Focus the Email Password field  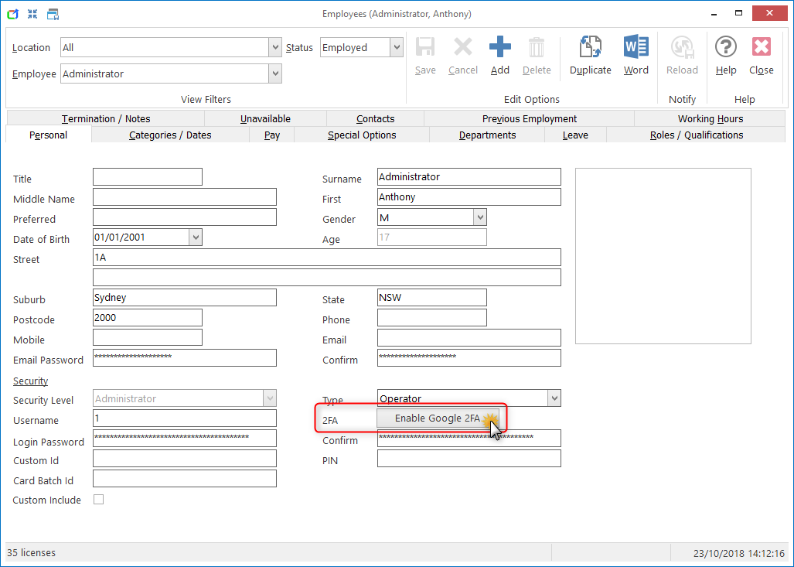(185, 357)
